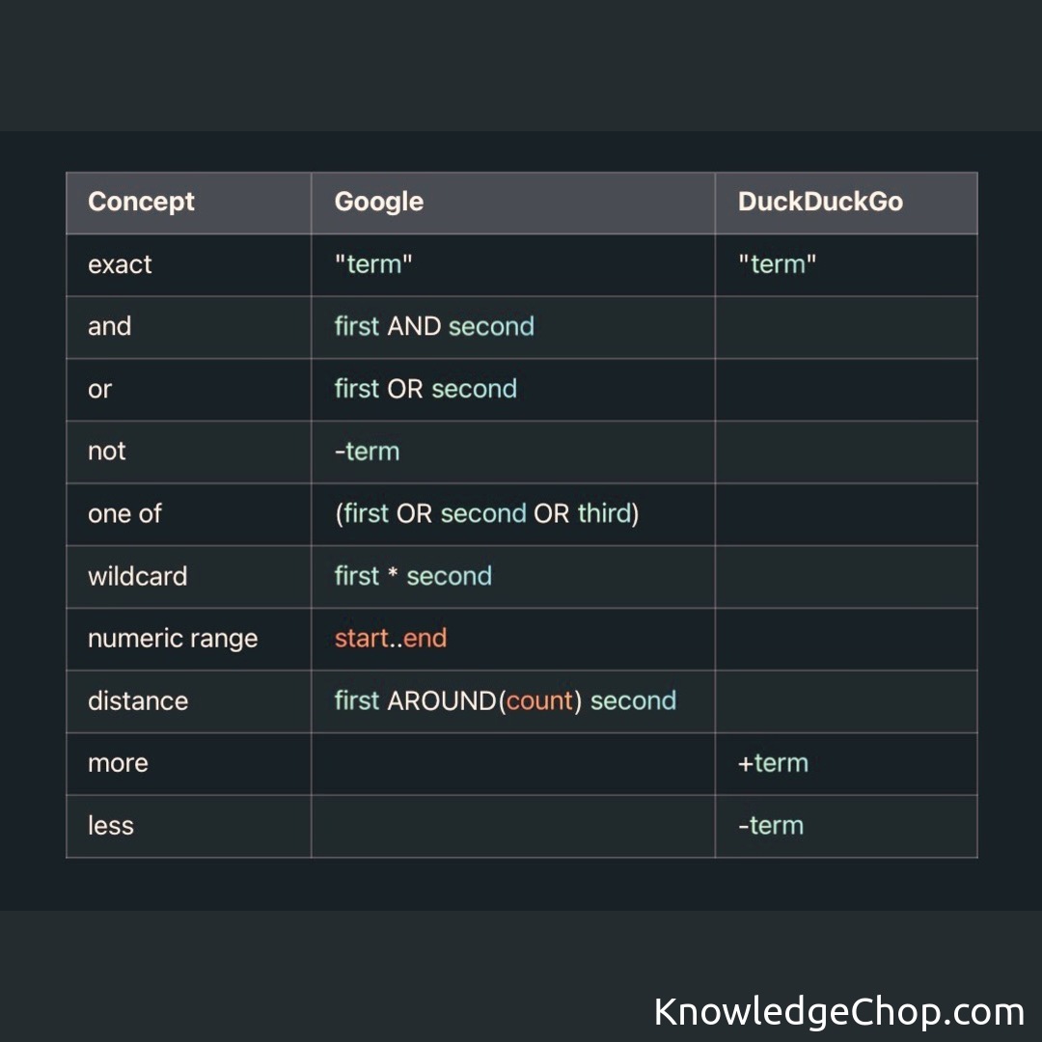Select the "one of" concept label

point(124,513)
